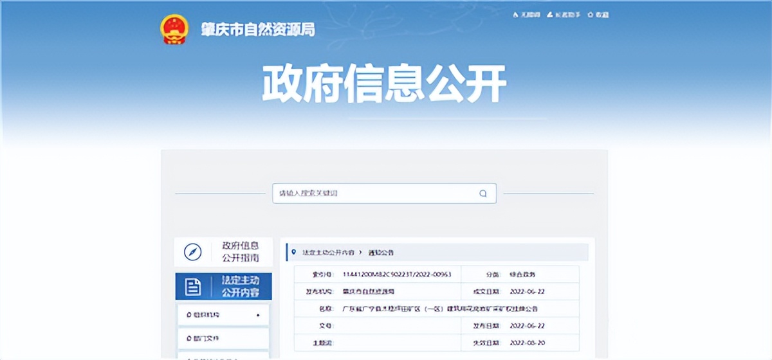
Task: Click the 无障碍 accessibility icon
Action: pos(515,14)
